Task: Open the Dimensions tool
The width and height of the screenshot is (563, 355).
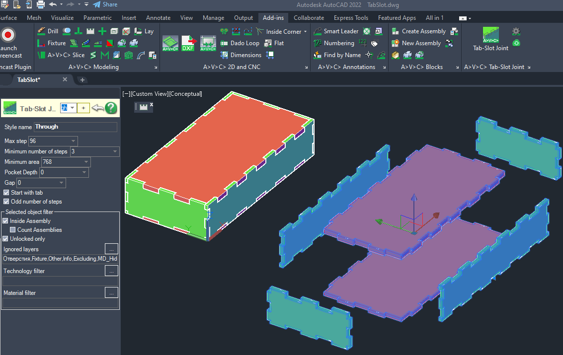Action: point(241,55)
